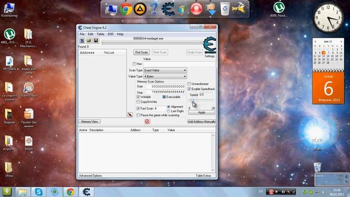Click the Speed value field
This screenshot has width=350, height=197.
pyautogui.click(x=206, y=95)
